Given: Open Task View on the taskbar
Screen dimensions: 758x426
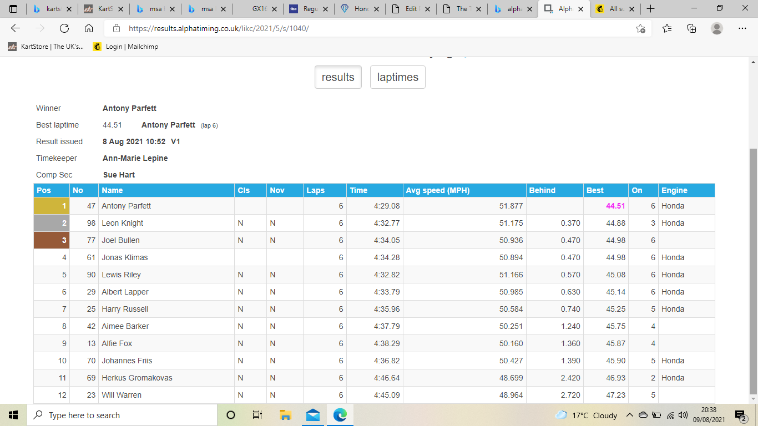Looking at the screenshot, I should 257,415.
